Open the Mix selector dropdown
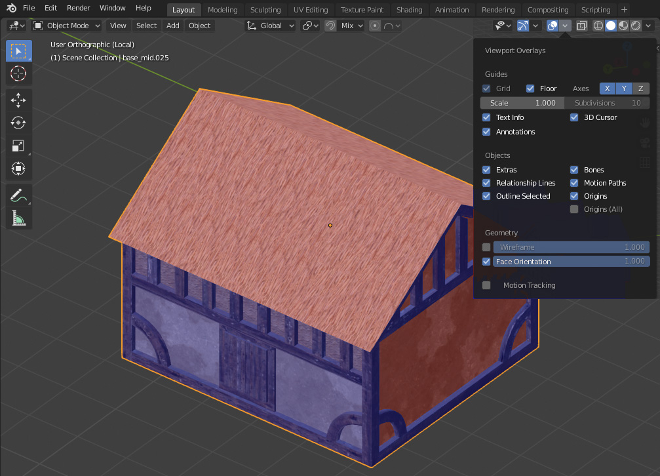 click(x=351, y=26)
